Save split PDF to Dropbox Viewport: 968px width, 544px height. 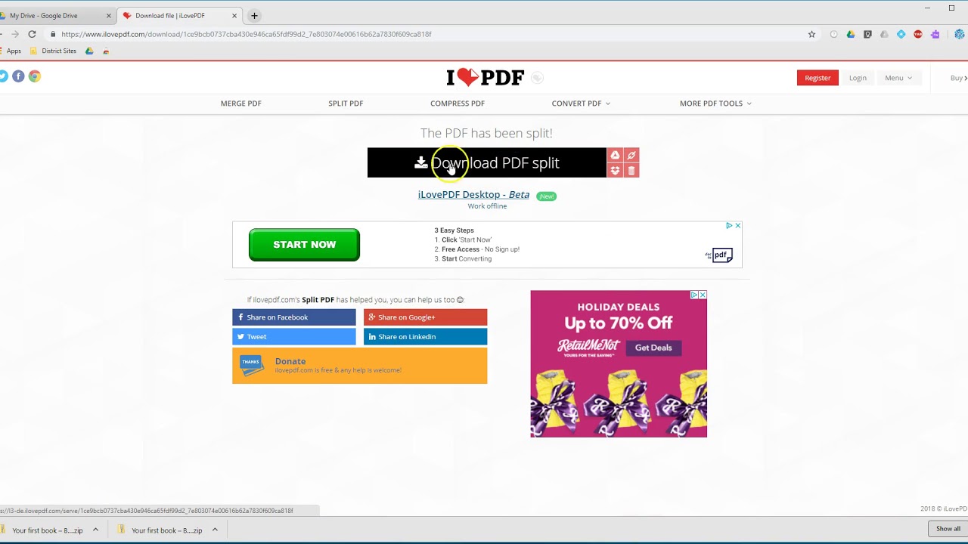coord(615,171)
